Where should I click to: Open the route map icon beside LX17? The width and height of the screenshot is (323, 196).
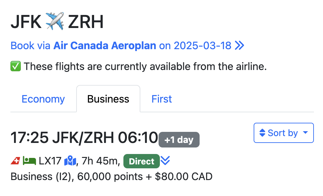pos(70,161)
